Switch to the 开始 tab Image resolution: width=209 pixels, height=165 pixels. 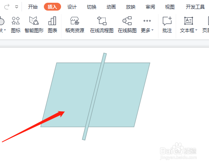(x=33, y=7)
